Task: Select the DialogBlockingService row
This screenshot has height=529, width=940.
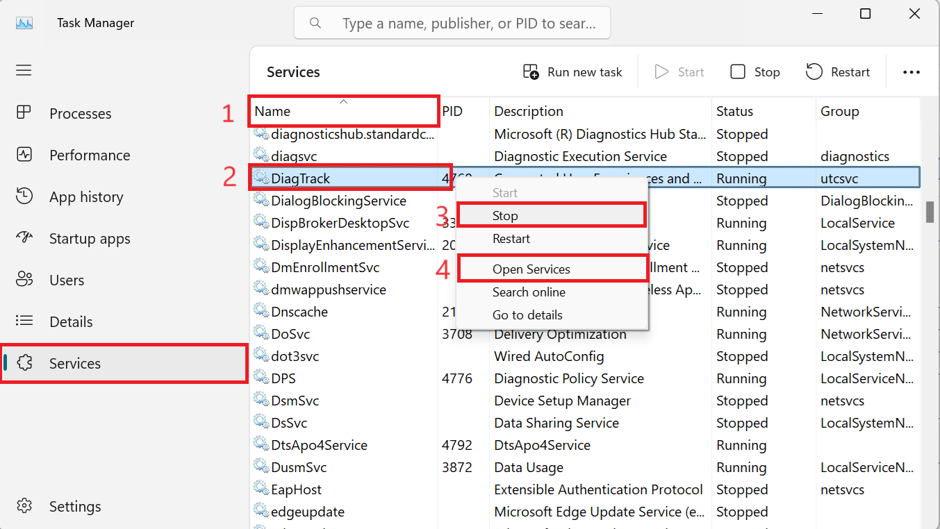Action: coord(586,201)
